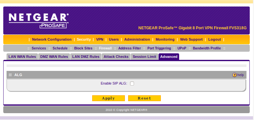The image size is (254, 120).
Task: Open the Monitoring menu
Action: [165, 39]
